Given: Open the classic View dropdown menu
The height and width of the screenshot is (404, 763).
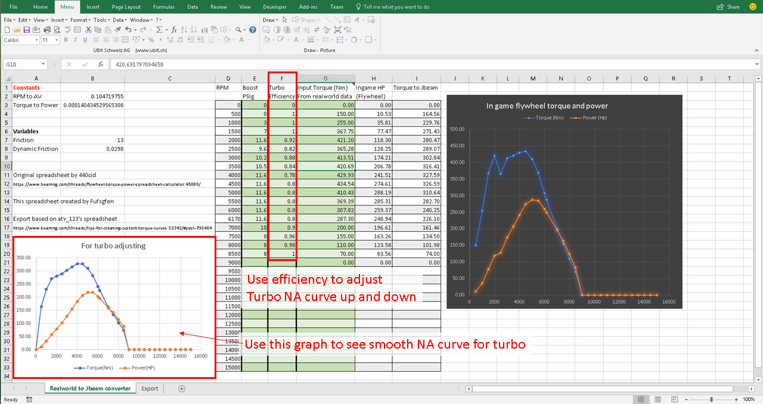Looking at the screenshot, I should (41, 20).
